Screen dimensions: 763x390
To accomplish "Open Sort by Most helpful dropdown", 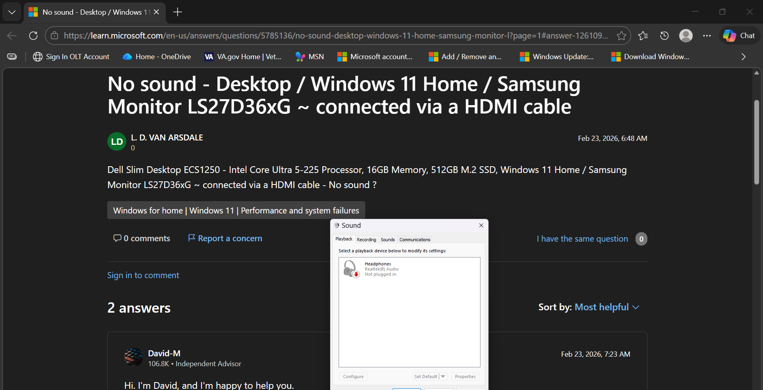I will pyautogui.click(x=607, y=307).
